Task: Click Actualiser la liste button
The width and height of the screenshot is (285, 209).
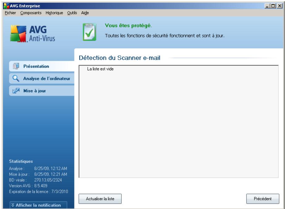Action: click(x=100, y=198)
